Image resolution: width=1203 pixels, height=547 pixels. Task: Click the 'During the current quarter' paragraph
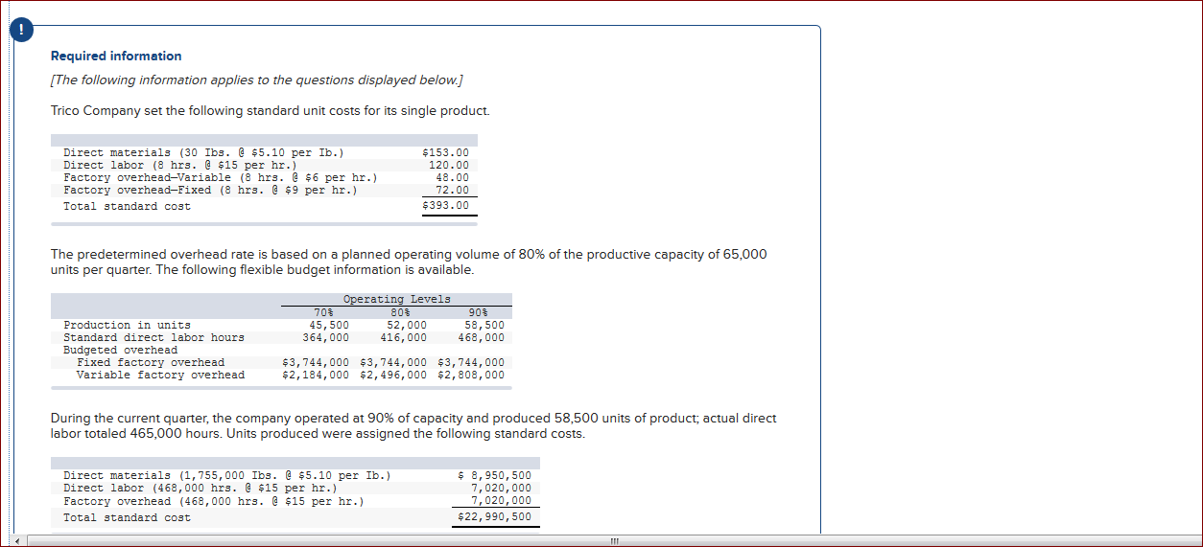pos(413,426)
